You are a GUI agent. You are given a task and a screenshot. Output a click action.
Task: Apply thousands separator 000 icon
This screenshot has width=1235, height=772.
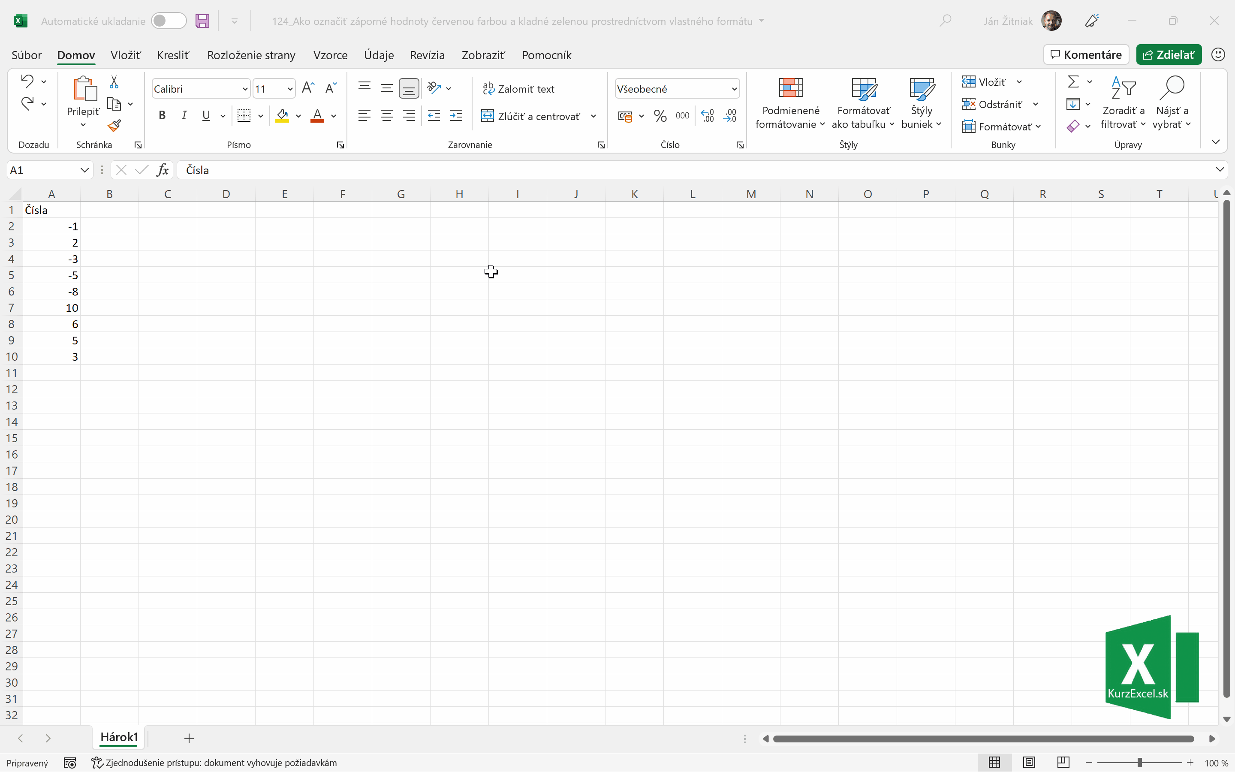(x=682, y=116)
